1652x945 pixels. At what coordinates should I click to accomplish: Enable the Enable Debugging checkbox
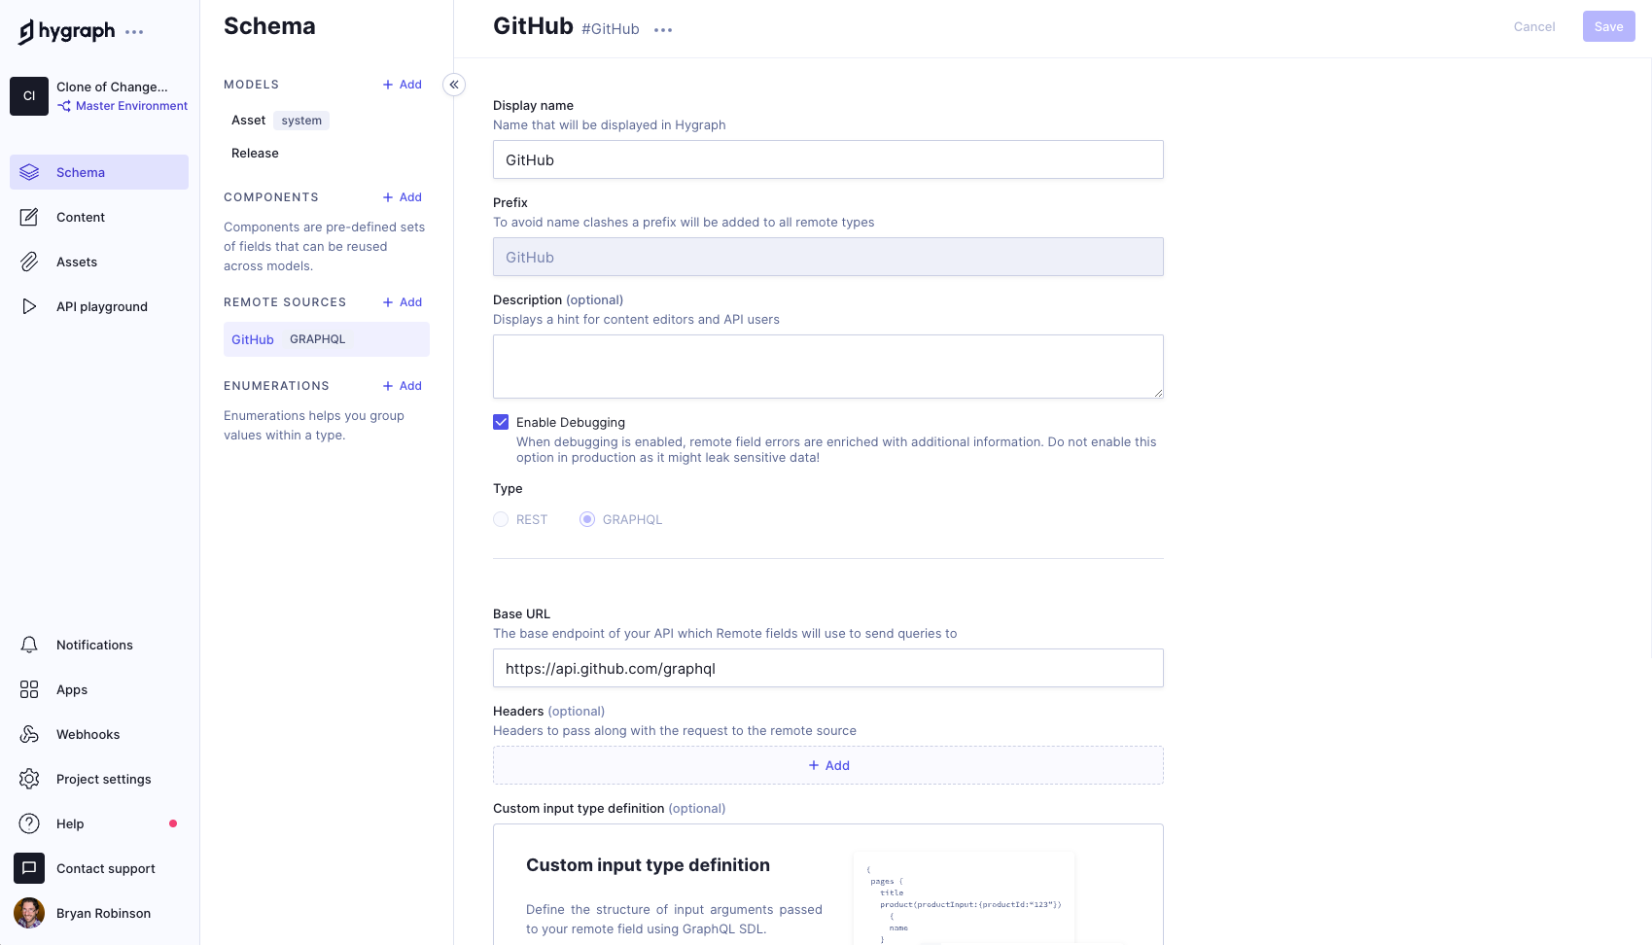(x=501, y=422)
